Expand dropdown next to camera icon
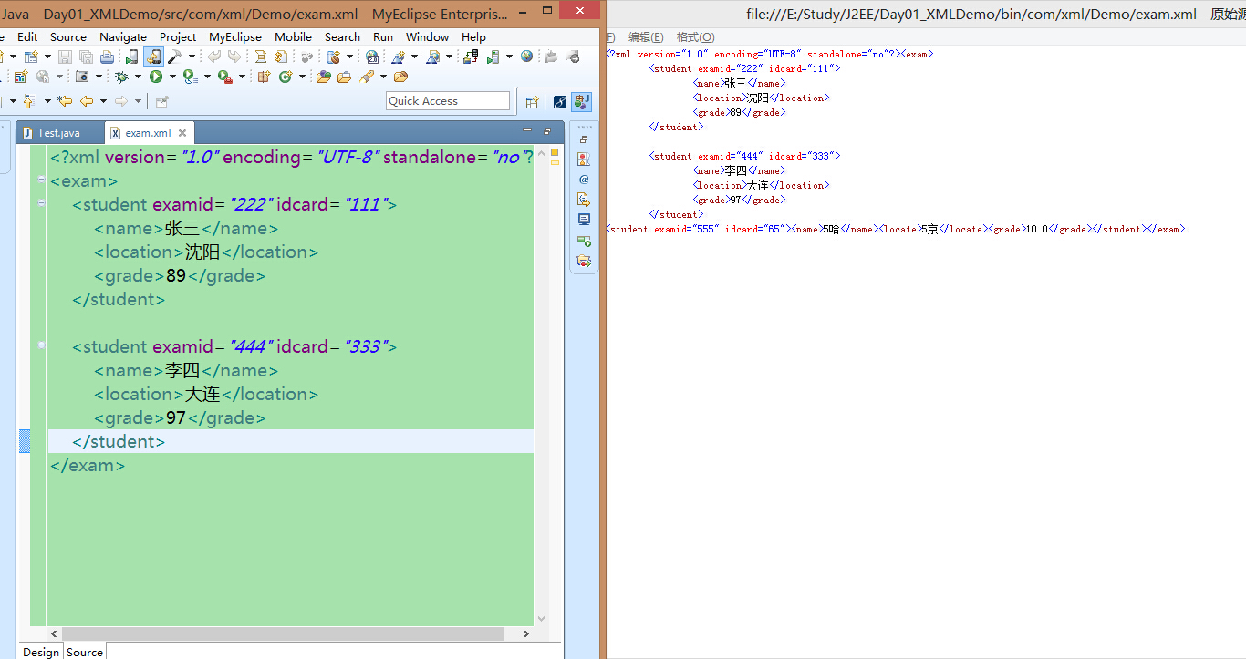This screenshot has height=659, width=1246. coord(98,77)
